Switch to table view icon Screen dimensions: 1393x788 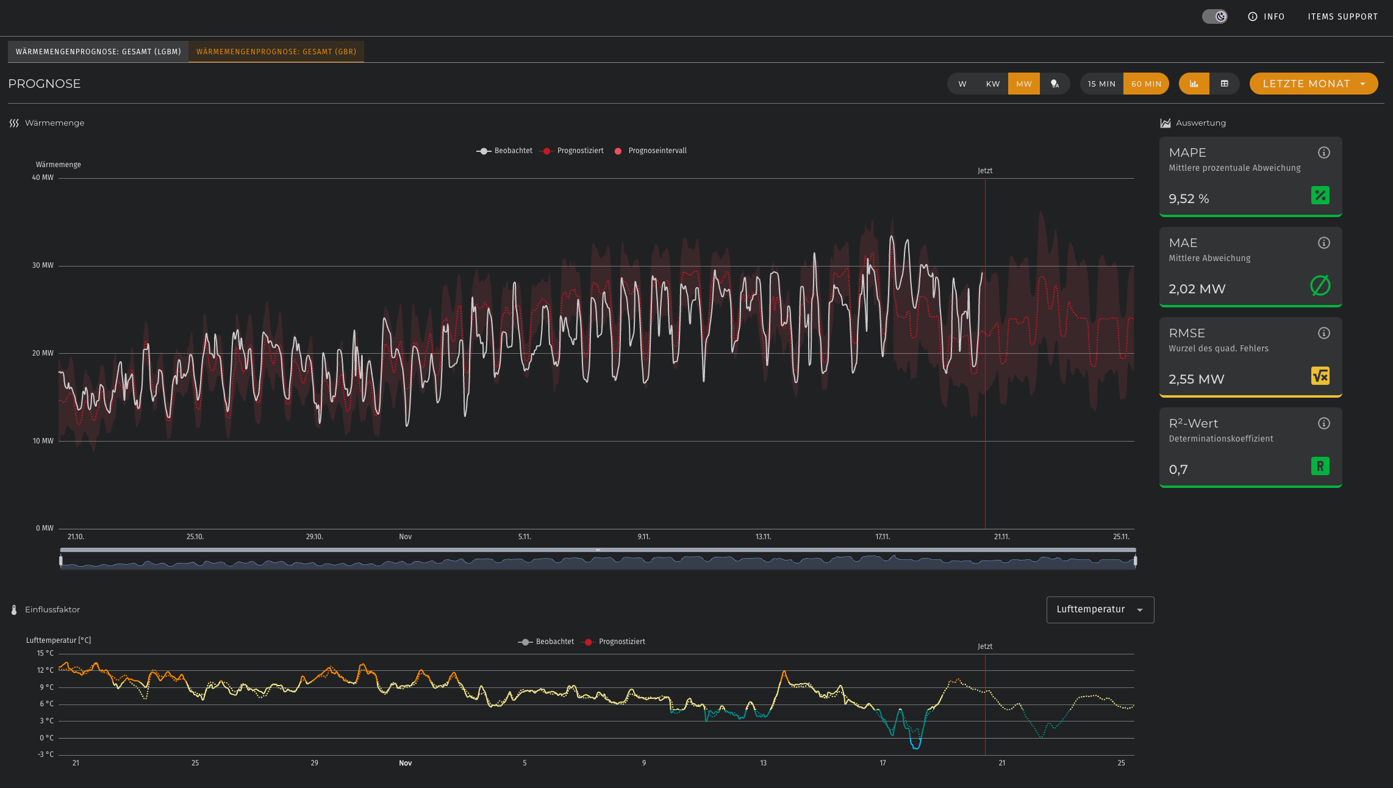1224,84
